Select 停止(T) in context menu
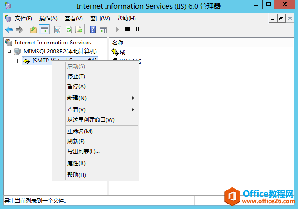 coord(102,76)
